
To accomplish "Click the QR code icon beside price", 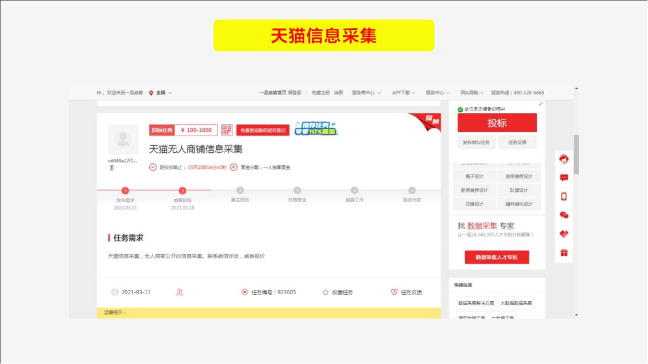I will (227, 130).
